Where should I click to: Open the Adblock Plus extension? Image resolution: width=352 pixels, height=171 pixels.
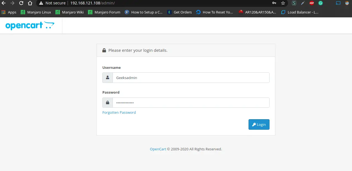coord(311,3)
